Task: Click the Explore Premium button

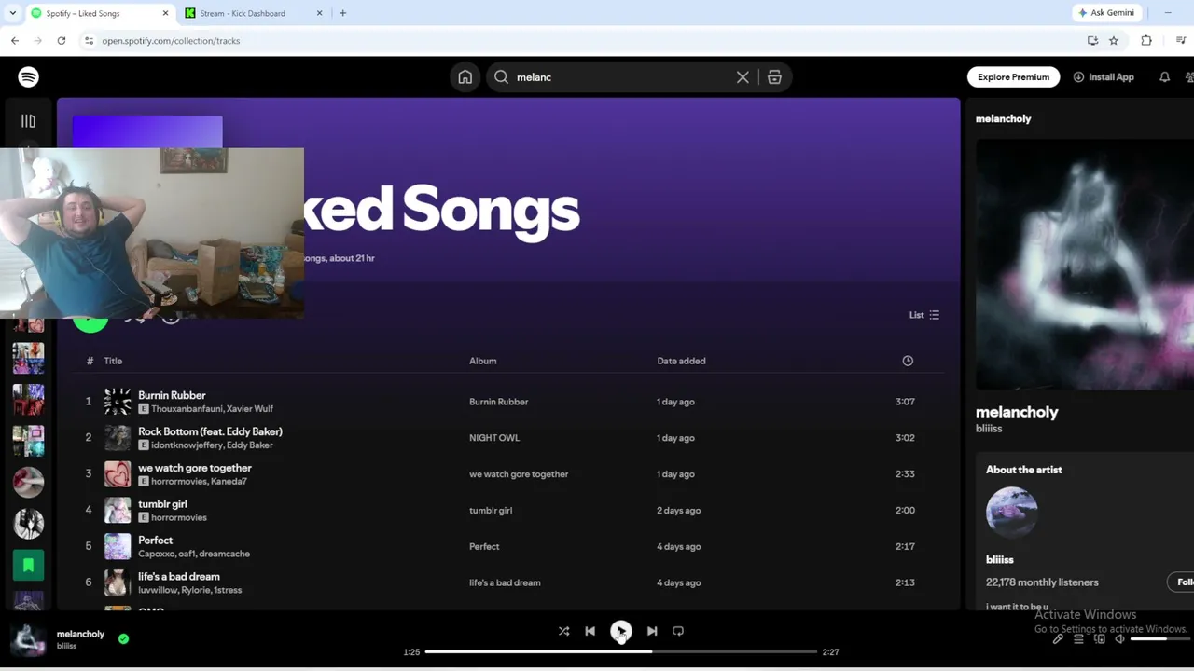Action: tap(1013, 77)
